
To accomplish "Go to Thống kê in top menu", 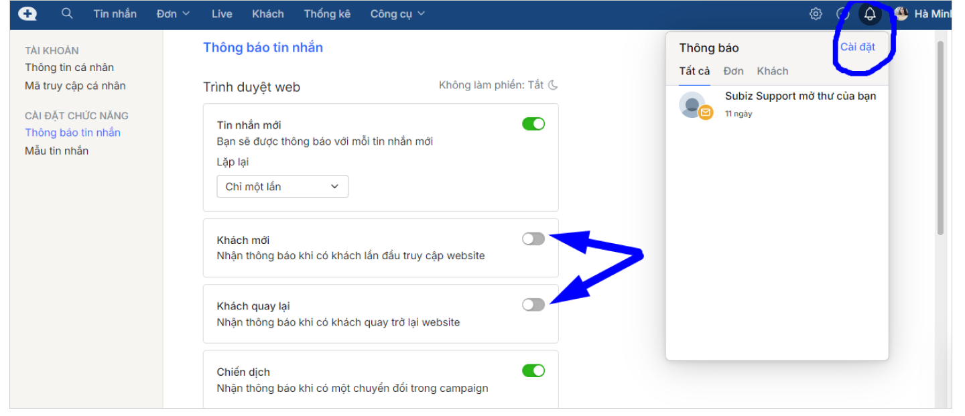I will 327,13.
